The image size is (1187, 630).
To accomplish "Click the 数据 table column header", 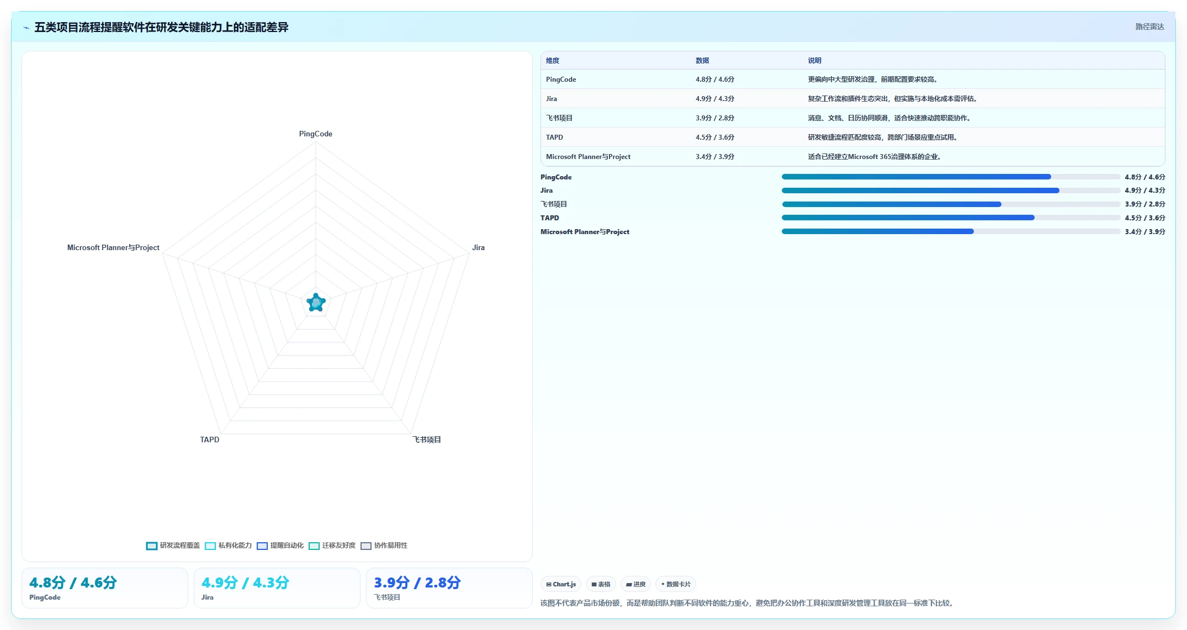I will (702, 61).
